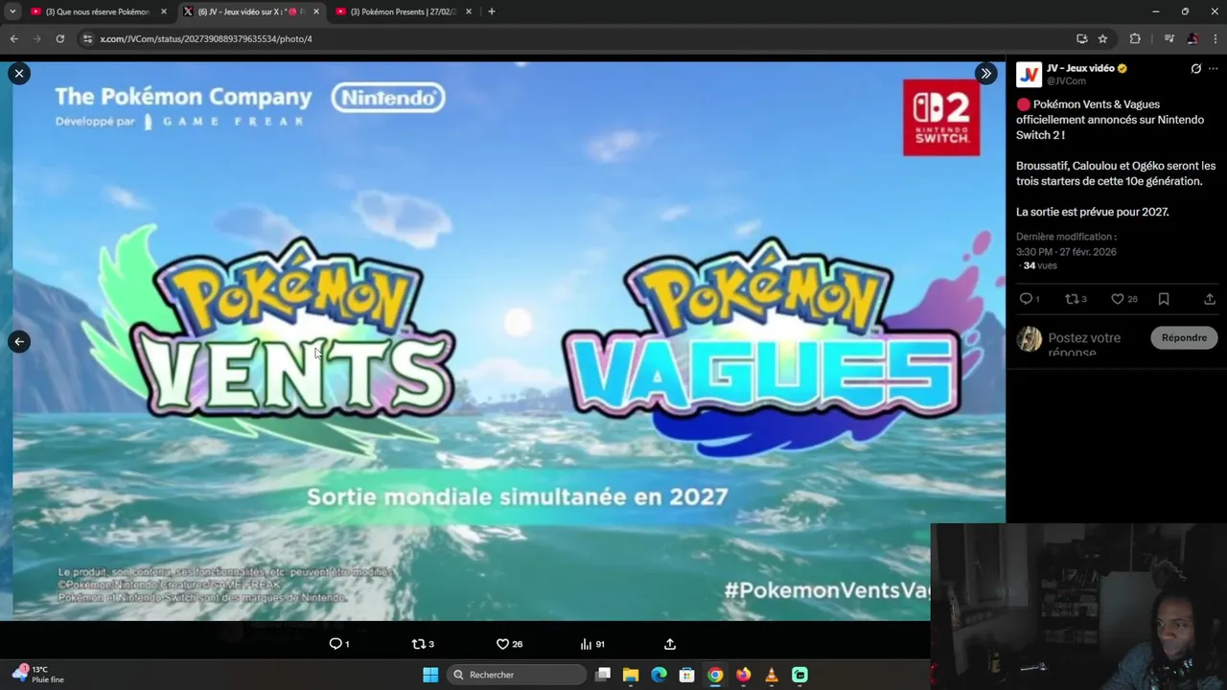The image size is (1227, 690).
Task: Open Microsoft Store from the taskbar
Action: click(x=686, y=675)
